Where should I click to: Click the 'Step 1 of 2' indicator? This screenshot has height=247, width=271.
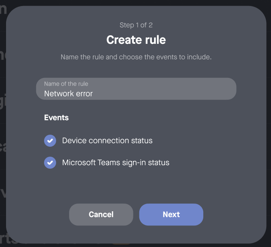pyautogui.click(x=136, y=25)
